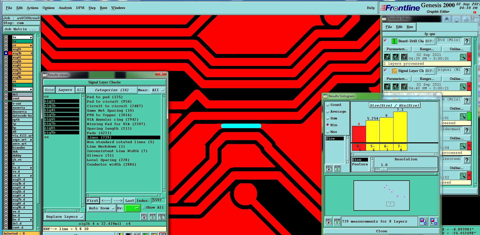
Task: Toggle the Signal Layer Check checkbox
Action: tap(385, 70)
